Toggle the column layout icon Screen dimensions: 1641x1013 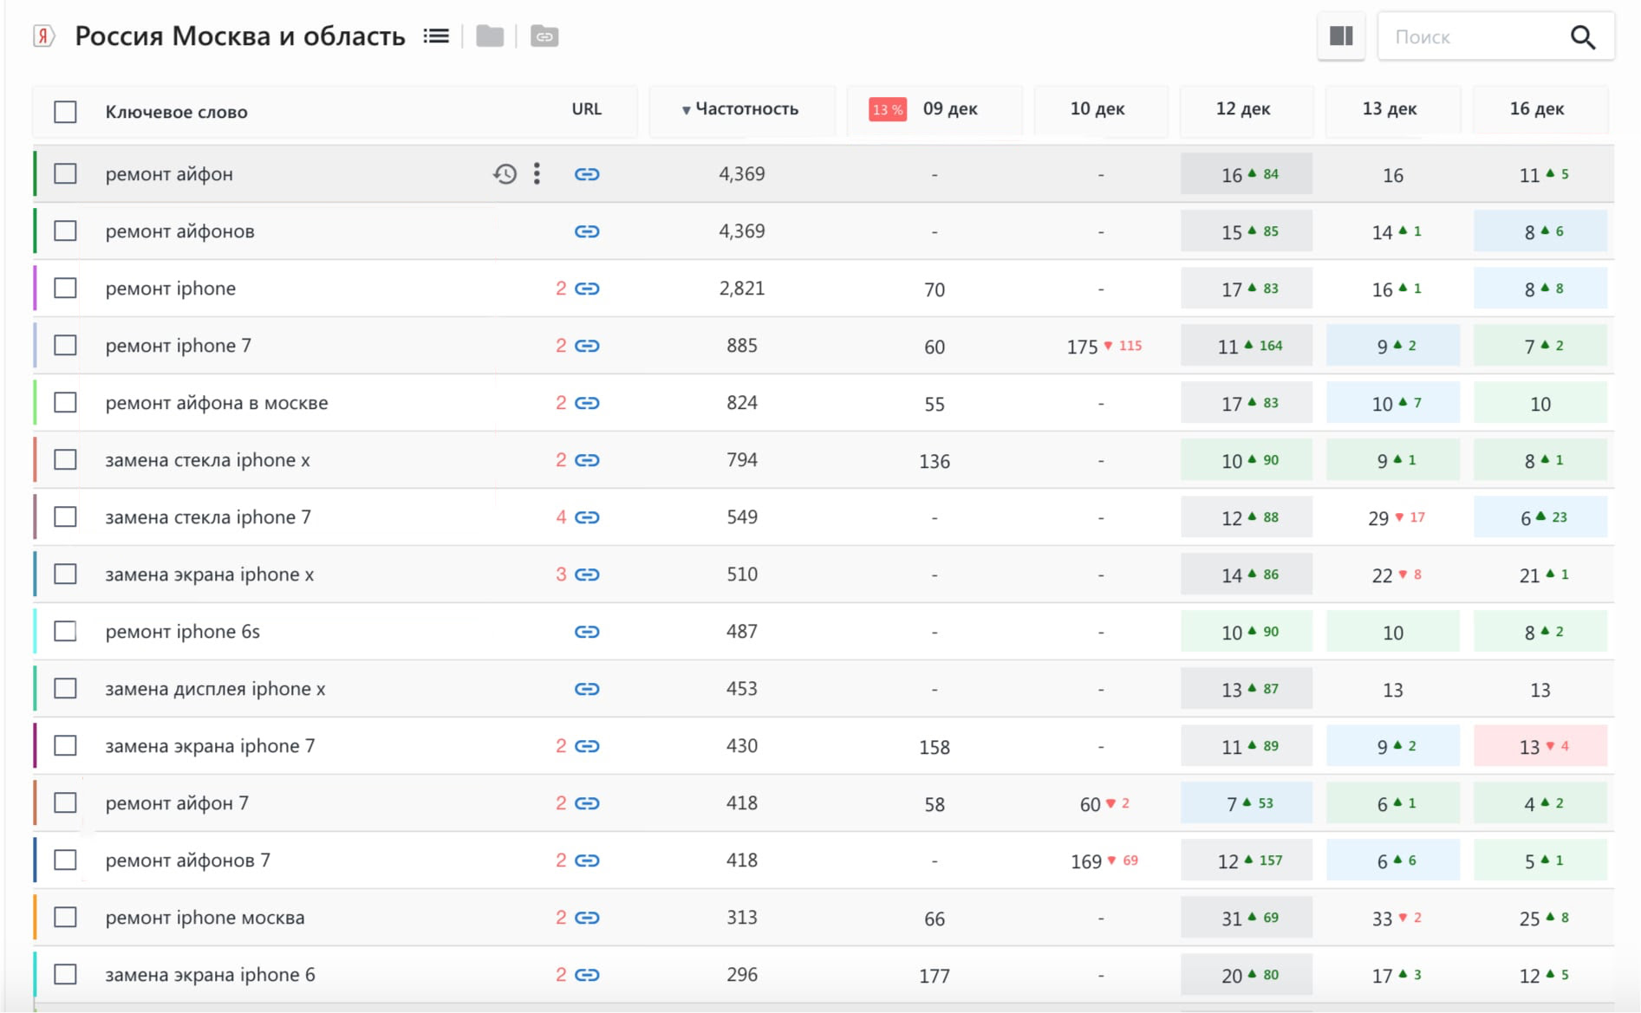pyautogui.click(x=1341, y=36)
